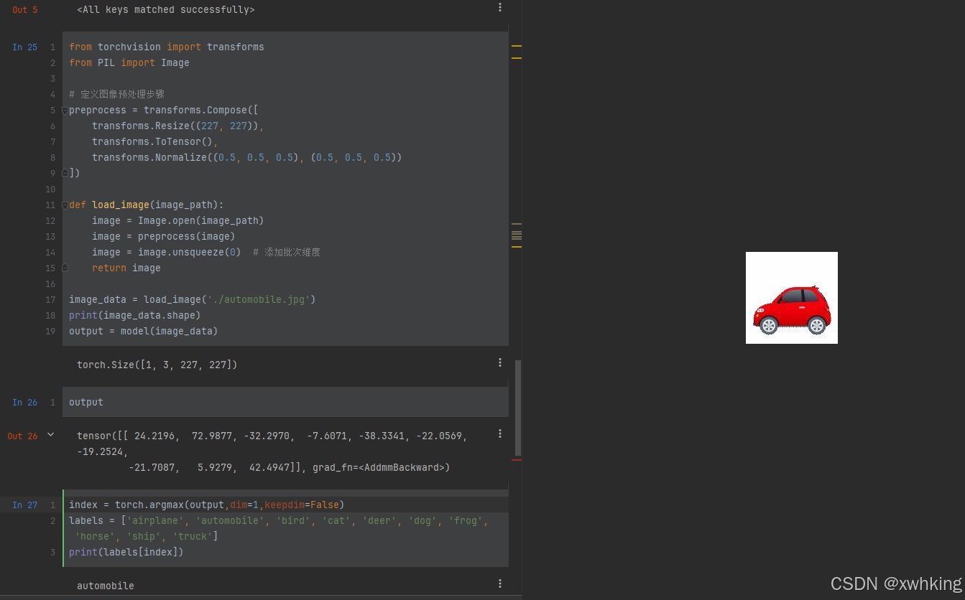Fold the preprocess Compose block at line 5
Screen dimensions: 965x600
tap(65, 110)
